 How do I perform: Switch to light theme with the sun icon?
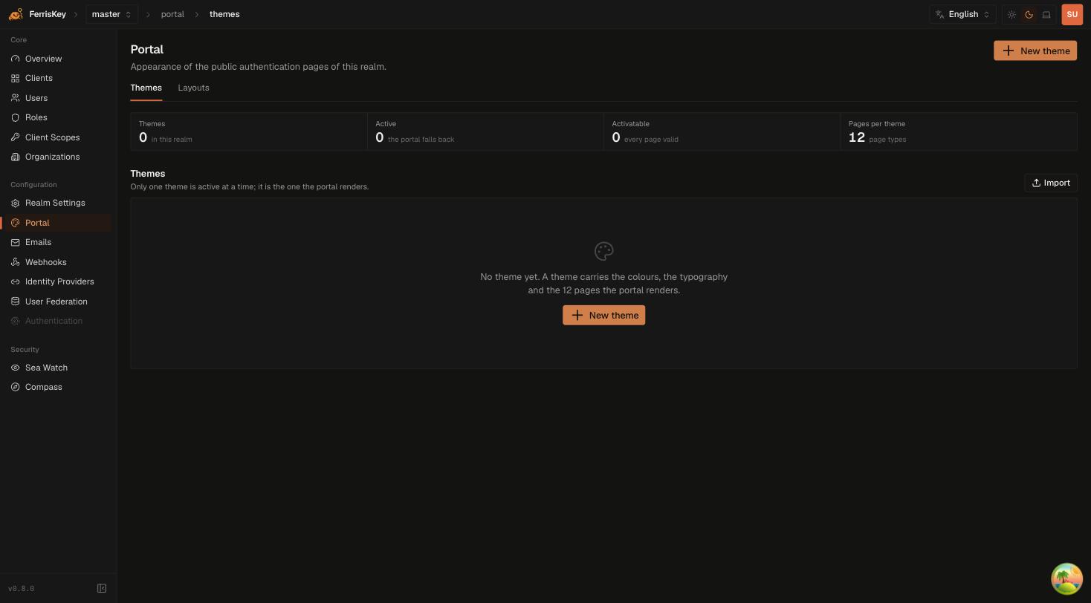[1011, 14]
